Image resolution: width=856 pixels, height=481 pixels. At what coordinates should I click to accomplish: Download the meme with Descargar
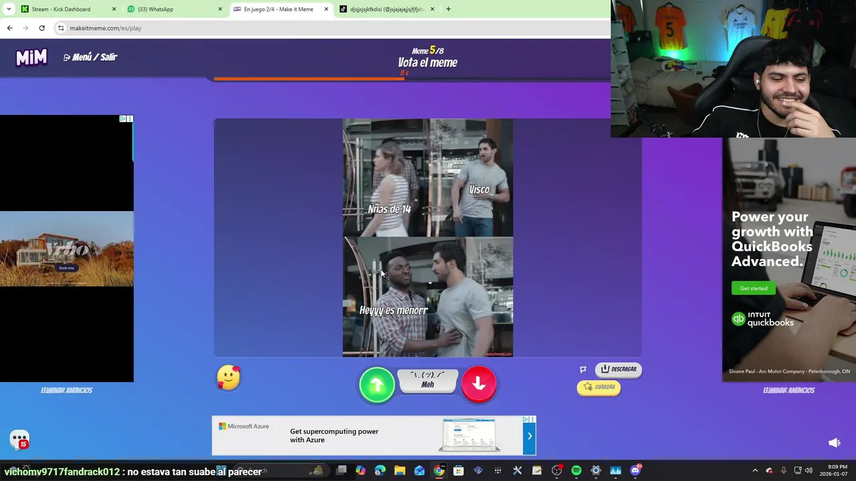(x=619, y=369)
